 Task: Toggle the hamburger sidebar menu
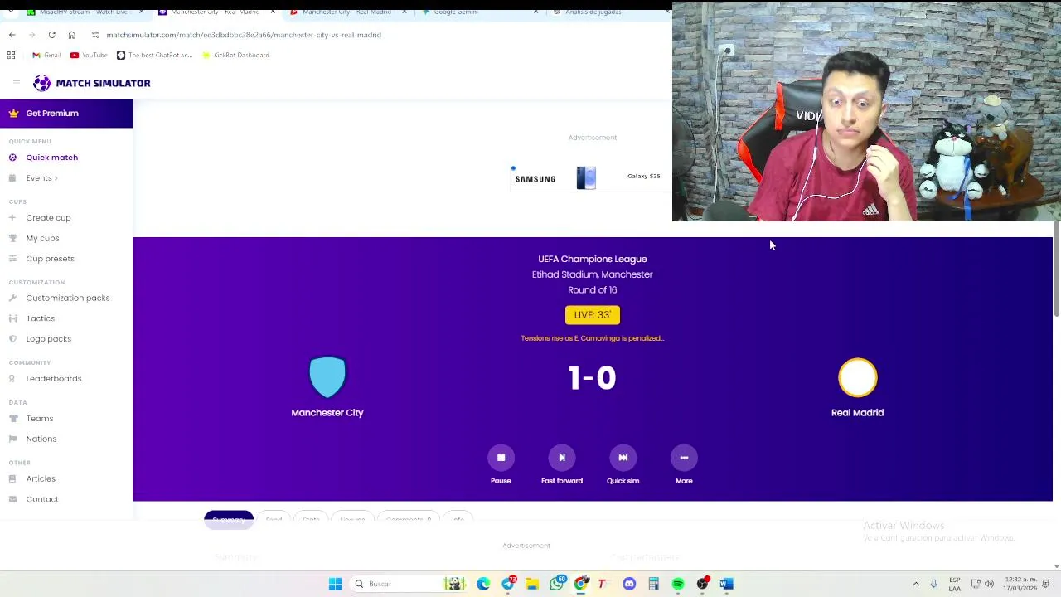pos(16,83)
